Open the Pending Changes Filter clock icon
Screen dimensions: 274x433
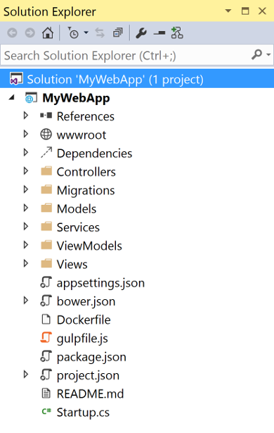[x=73, y=33]
